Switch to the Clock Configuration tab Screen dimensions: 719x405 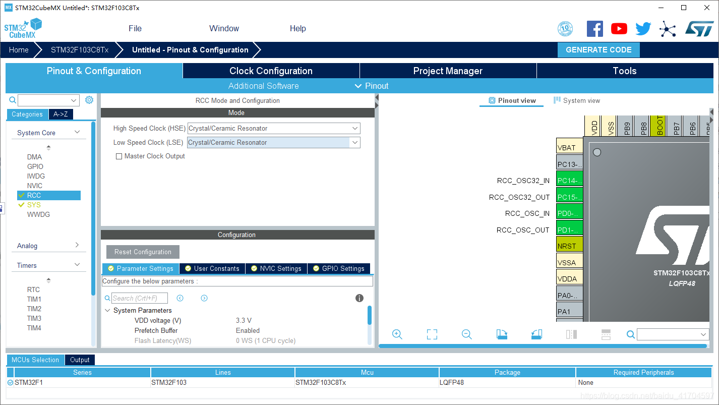point(271,71)
